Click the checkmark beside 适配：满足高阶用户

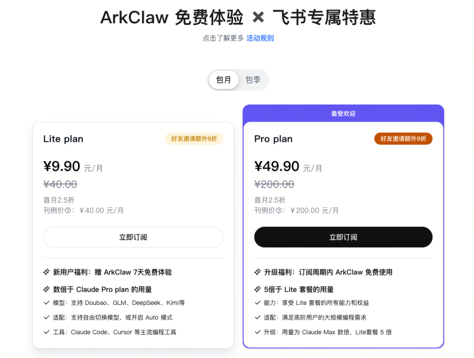coord(258,317)
